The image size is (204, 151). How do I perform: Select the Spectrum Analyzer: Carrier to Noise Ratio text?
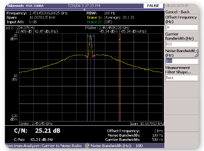pyautogui.click(x=44, y=146)
